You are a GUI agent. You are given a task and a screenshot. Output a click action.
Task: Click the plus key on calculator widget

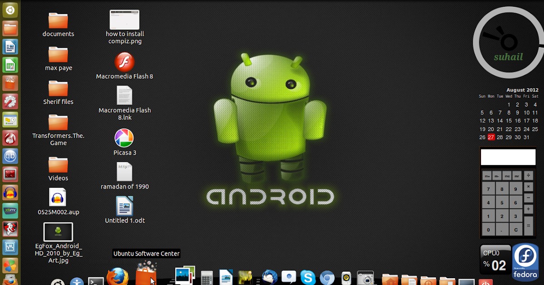529,209
